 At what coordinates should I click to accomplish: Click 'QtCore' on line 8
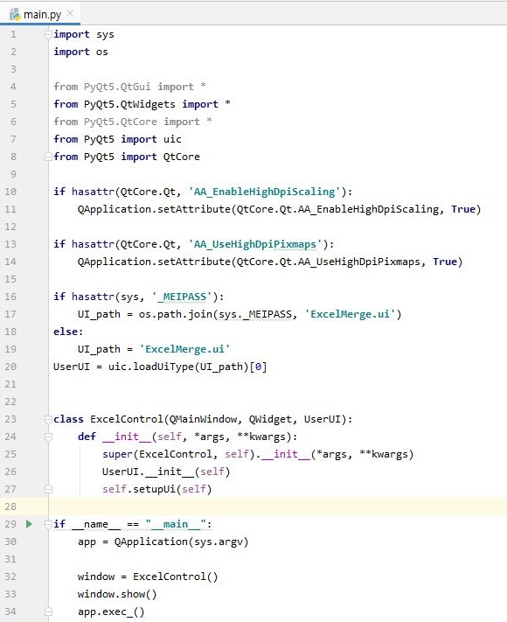coord(182,157)
